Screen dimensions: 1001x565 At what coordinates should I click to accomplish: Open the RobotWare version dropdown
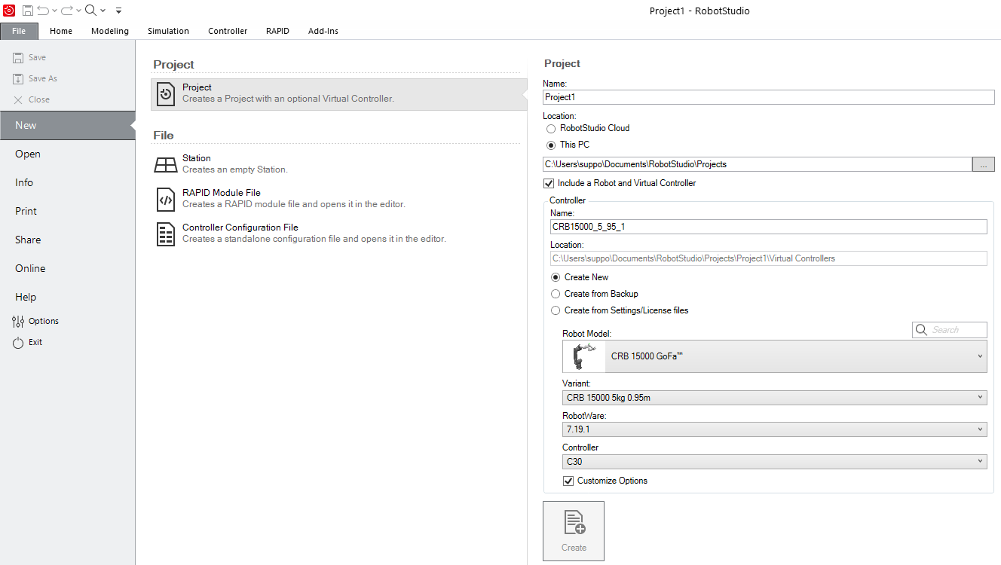[774, 429]
